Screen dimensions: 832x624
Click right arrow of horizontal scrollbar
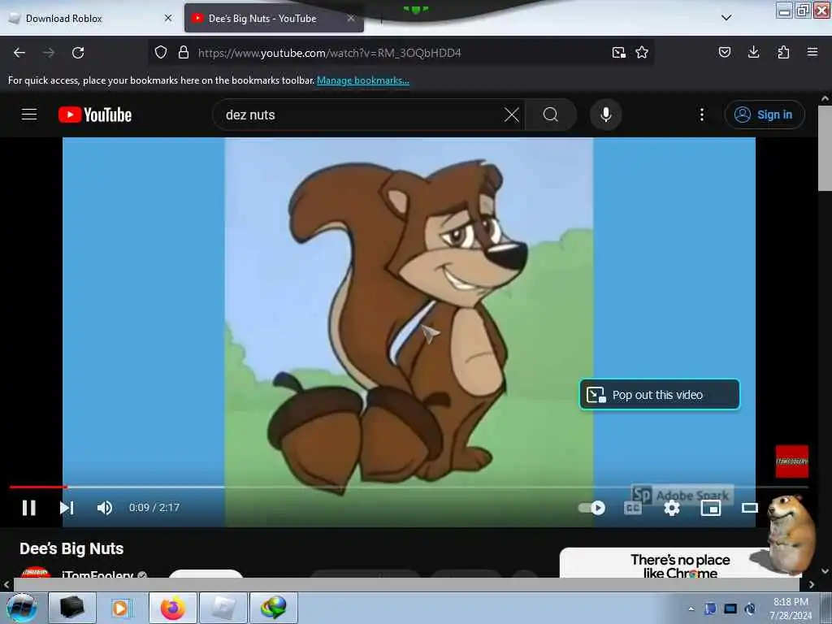[812, 584]
